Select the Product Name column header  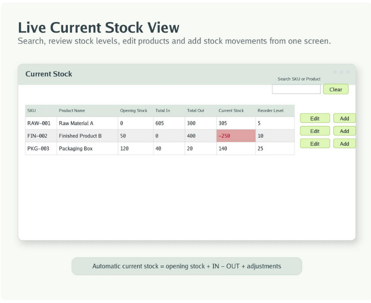[87, 111]
